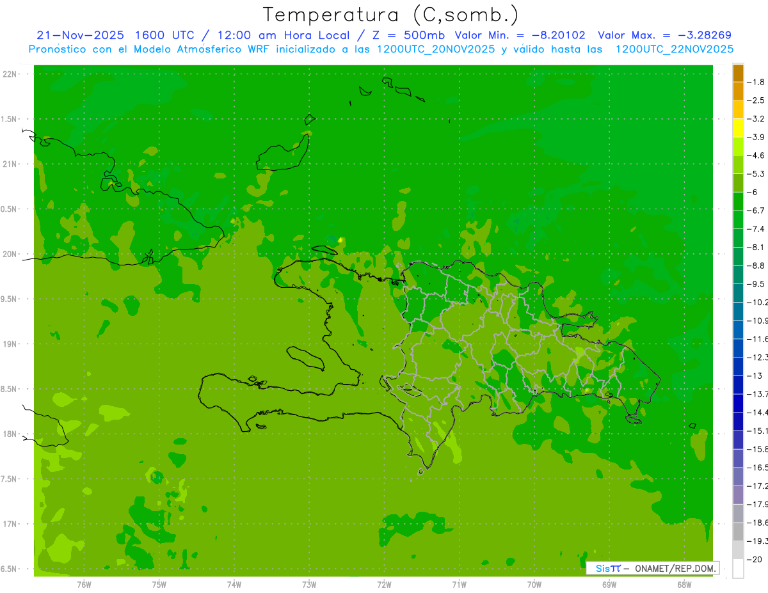The height and width of the screenshot is (593, 768).
Task: Pick the teal swatch between -9.5 and -10.2
Action: click(x=738, y=293)
